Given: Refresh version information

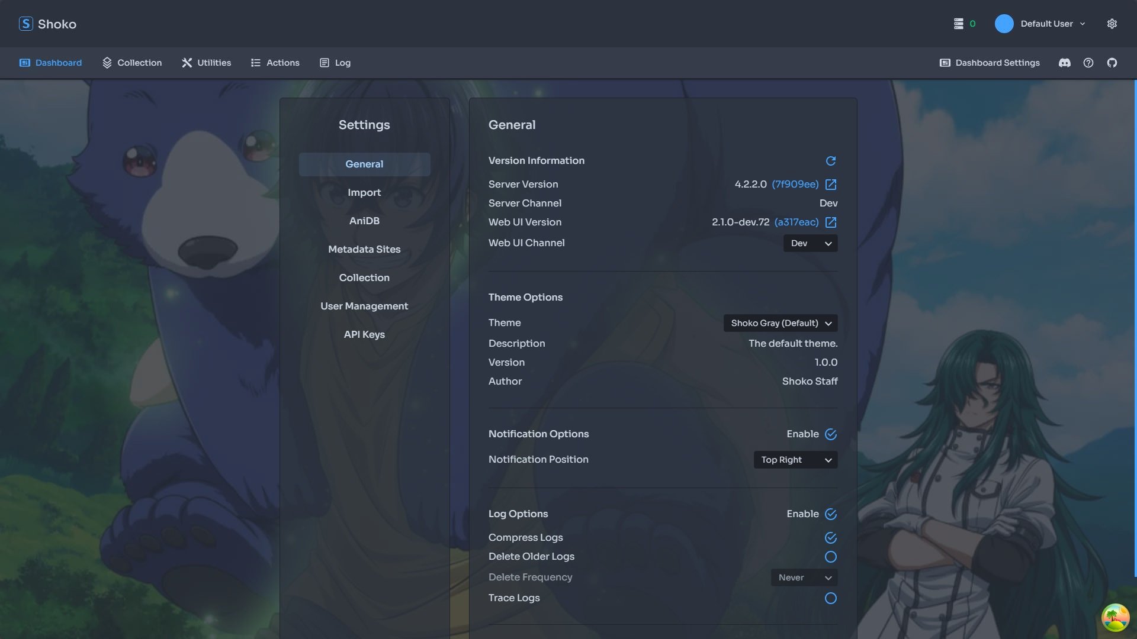Looking at the screenshot, I should click(831, 161).
